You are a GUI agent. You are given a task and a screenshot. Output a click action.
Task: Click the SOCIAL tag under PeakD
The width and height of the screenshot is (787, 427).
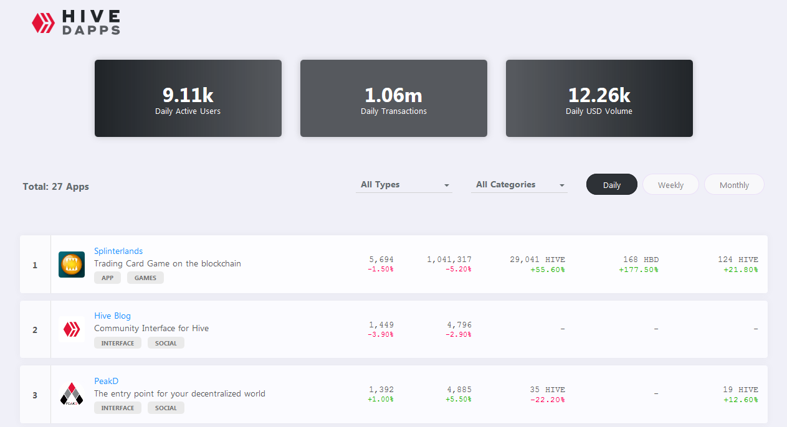166,408
